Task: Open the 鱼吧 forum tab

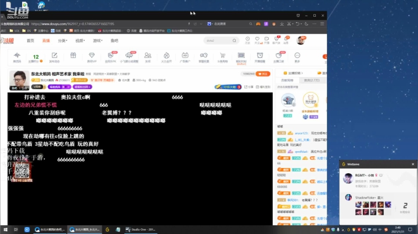Action: pyautogui.click(x=114, y=41)
